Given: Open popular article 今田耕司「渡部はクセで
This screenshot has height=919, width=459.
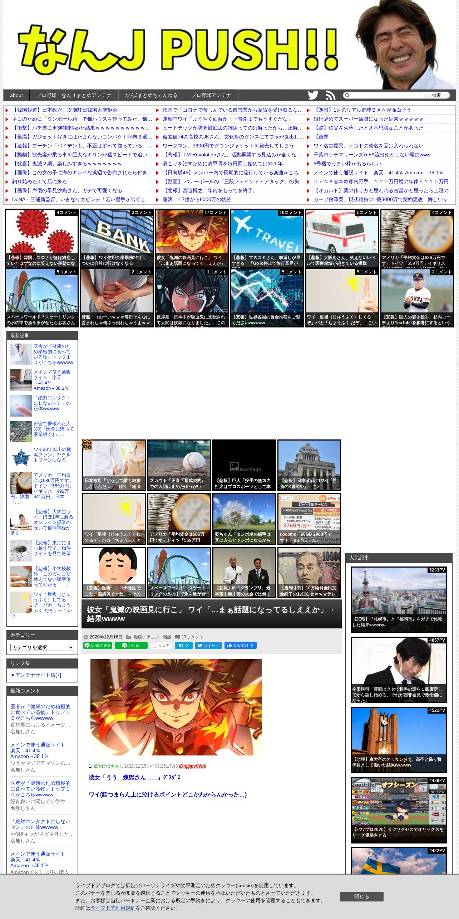Looking at the screenshot, I should 399,670.
